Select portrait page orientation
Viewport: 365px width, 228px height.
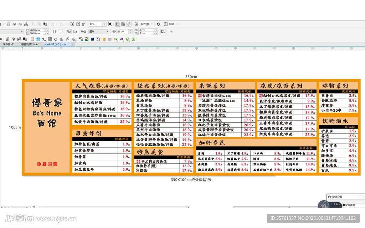point(55,32)
